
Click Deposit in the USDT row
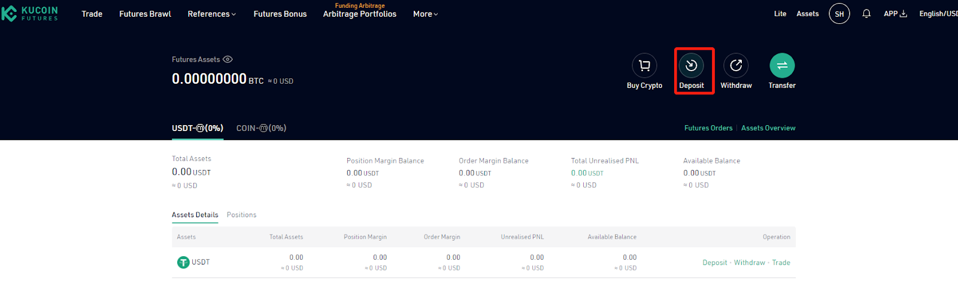click(714, 263)
